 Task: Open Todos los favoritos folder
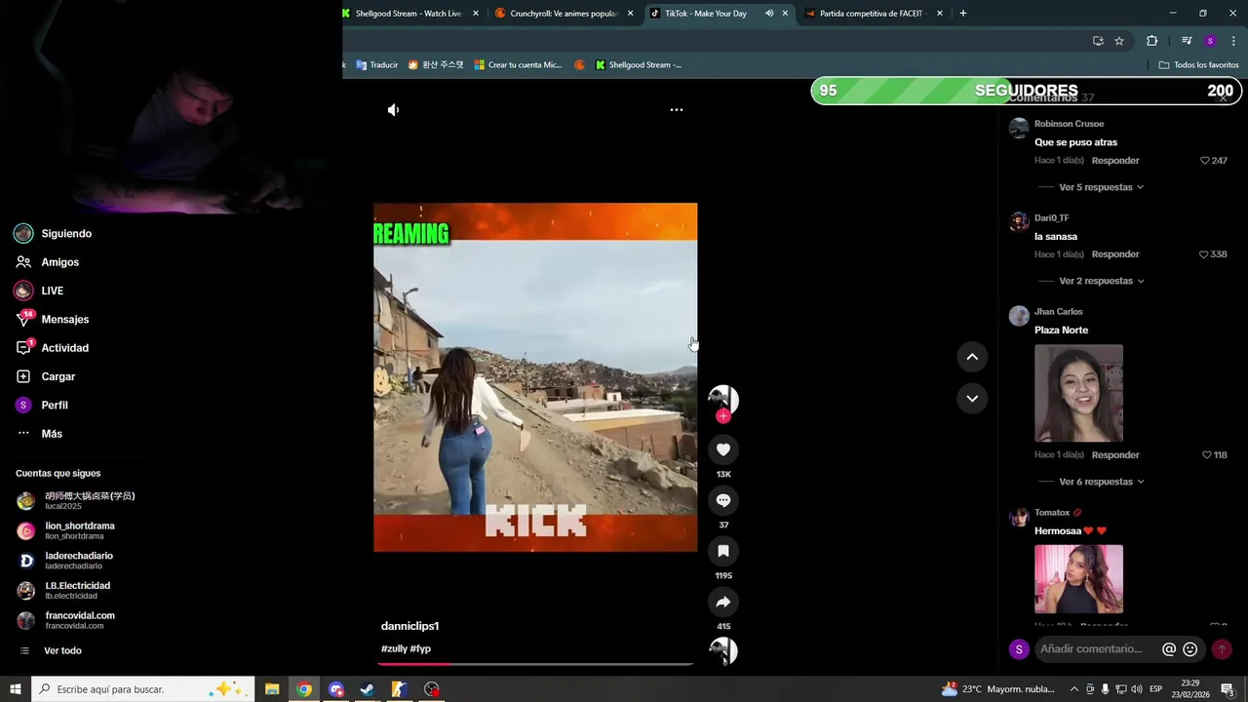(1198, 65)
